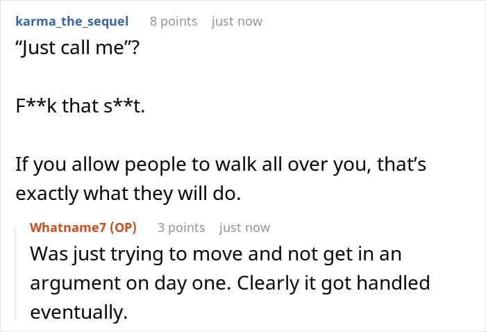This screenshot has height=332, width=486.
Task: Click the word "eventually." in the reply
Action: [x=78, y=312]
